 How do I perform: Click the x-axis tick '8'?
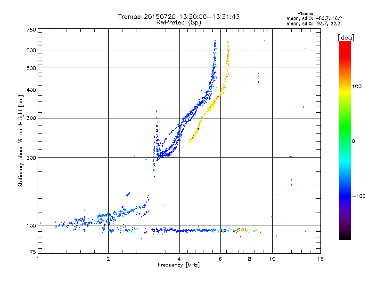pyautogui.click(x=250, y=259)
